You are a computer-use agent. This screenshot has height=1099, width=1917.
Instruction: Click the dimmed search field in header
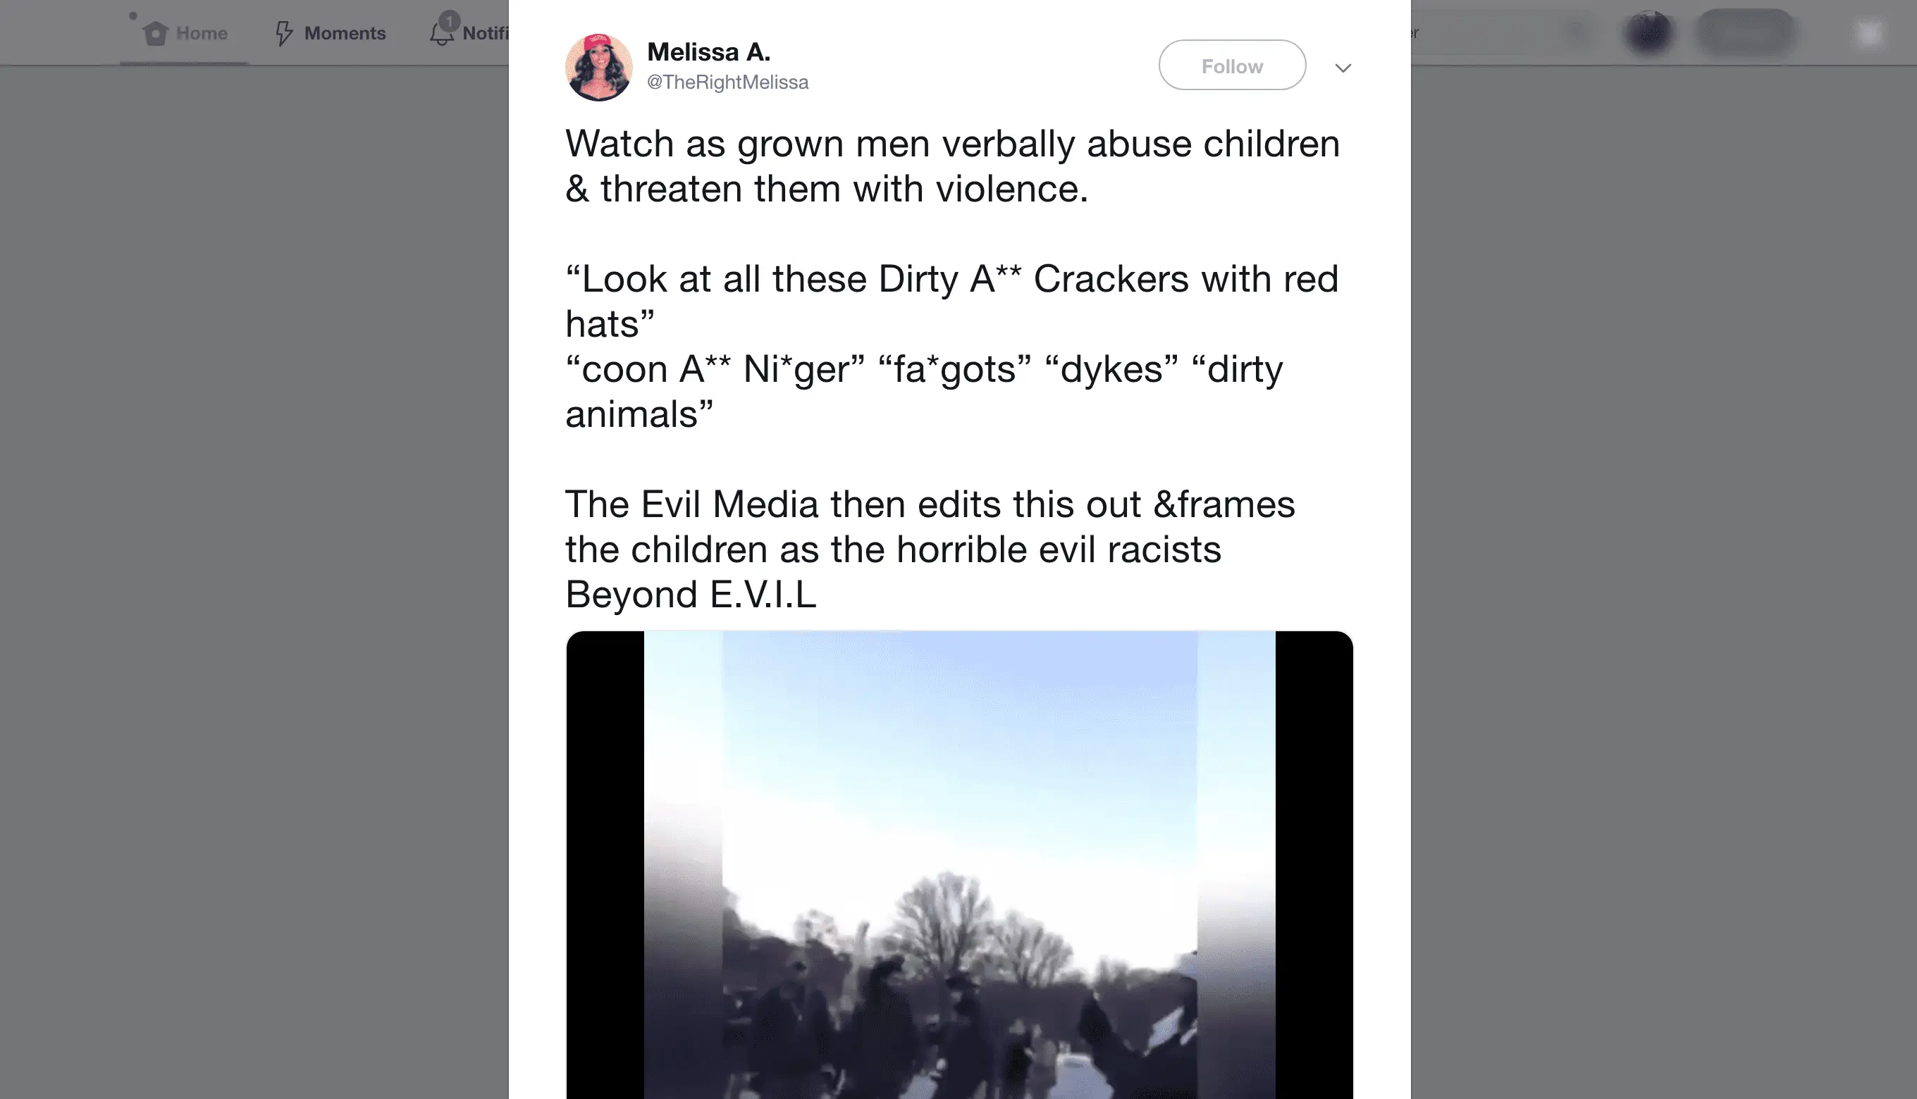1503,32
